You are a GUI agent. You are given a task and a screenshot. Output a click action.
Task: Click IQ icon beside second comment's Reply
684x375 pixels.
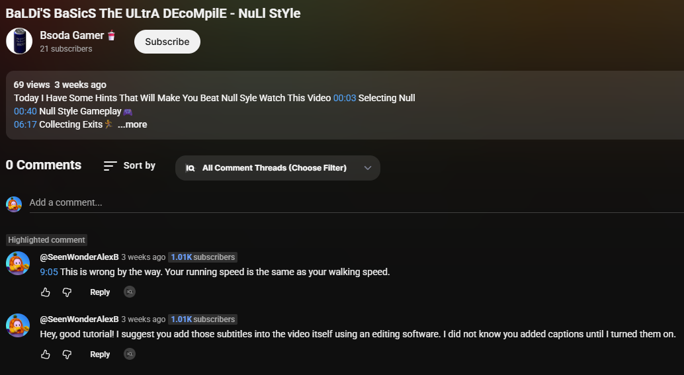[130, 354]
